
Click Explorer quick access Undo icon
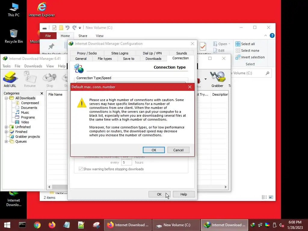pyautogui.click(x=67, y=28)
